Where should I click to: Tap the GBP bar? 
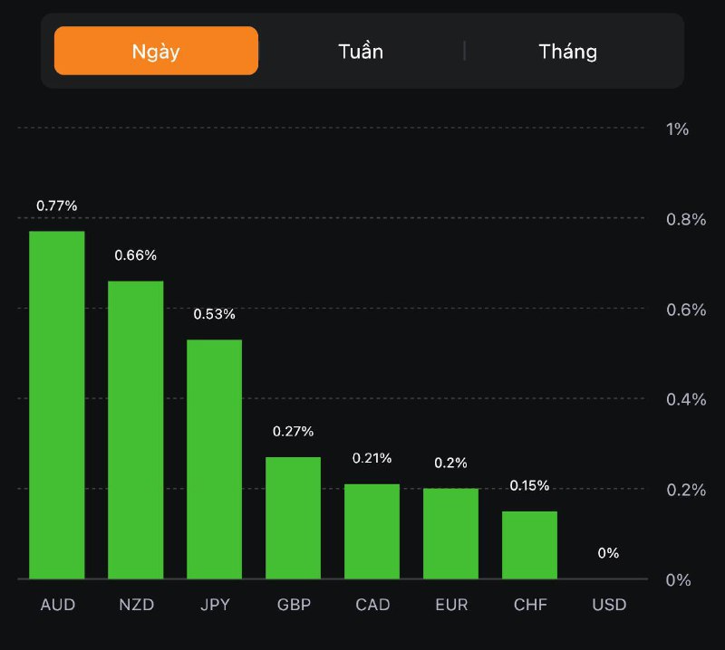[293, 518]
